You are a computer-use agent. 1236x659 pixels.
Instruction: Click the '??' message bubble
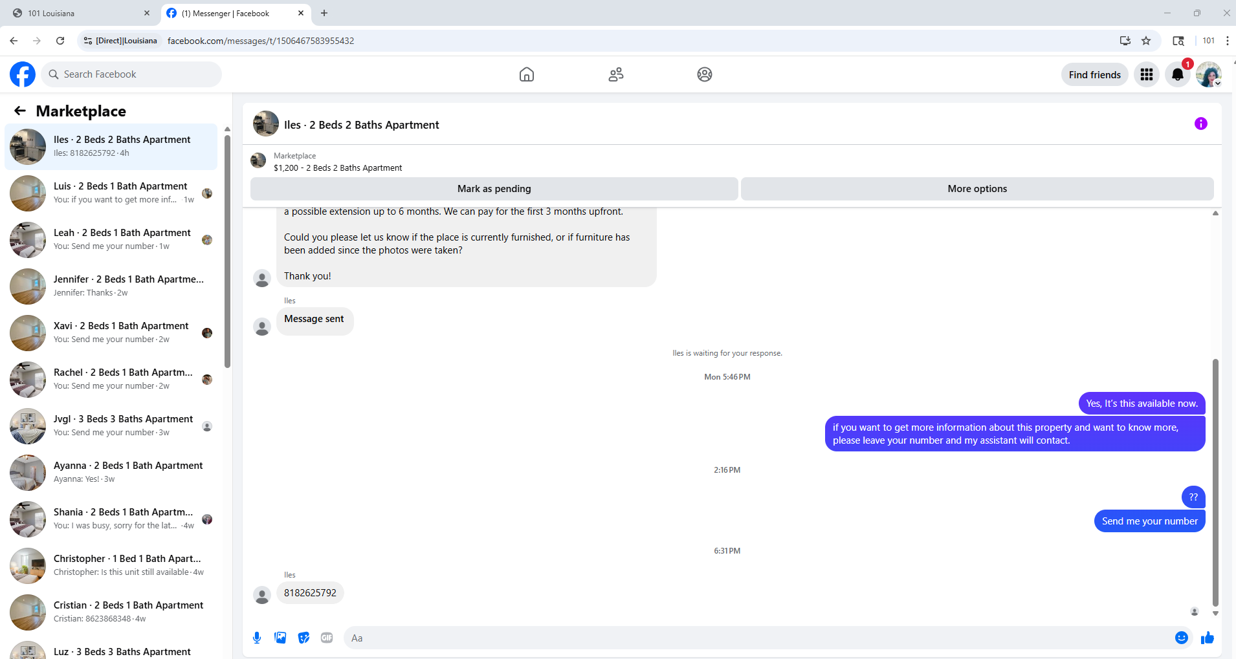point(1193,497)
